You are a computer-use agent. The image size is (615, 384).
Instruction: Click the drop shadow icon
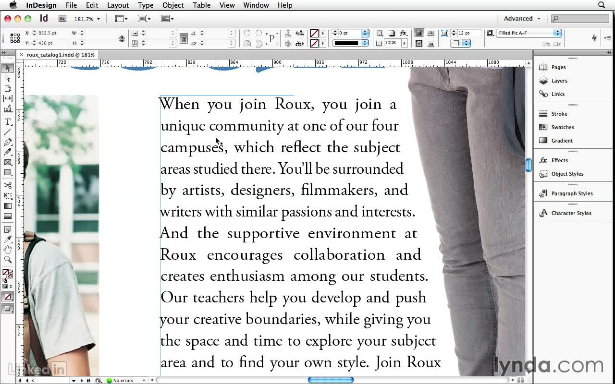coord(392,33)
